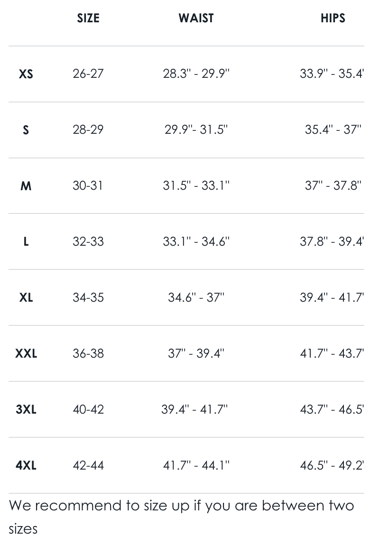Viewport: 379px width, 545px height.
Task: Select the S row label
Action: [x=26, y=130]
